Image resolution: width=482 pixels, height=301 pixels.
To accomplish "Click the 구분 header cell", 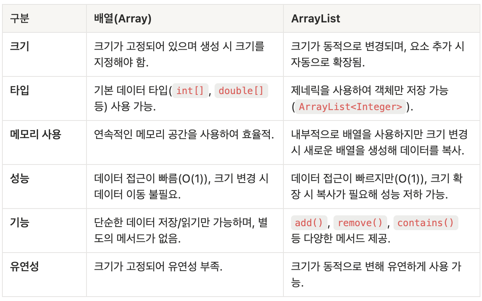I will point(45,19).
